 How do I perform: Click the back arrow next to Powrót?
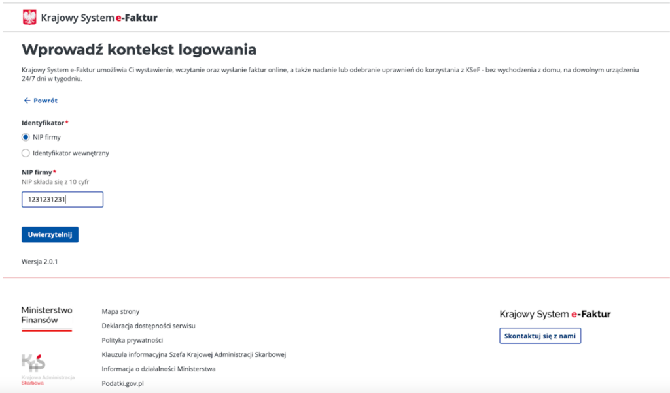pos(27,101)
